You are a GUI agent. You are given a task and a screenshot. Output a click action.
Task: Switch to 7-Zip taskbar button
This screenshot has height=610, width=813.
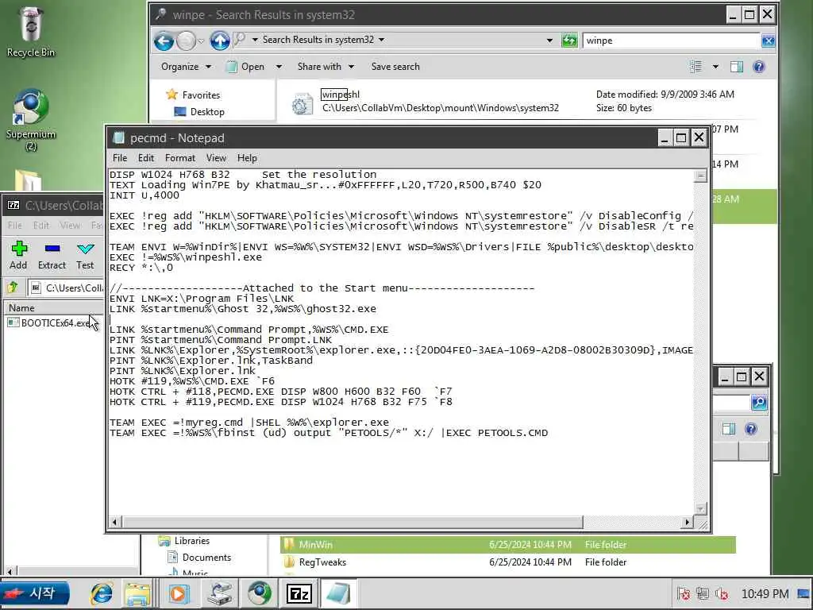pyautogui.click(x=299, y=594)
